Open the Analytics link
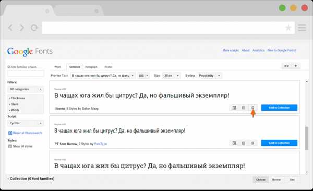This screenshot has width=313, height=191. pyautogui.click(x=258, y=50)
